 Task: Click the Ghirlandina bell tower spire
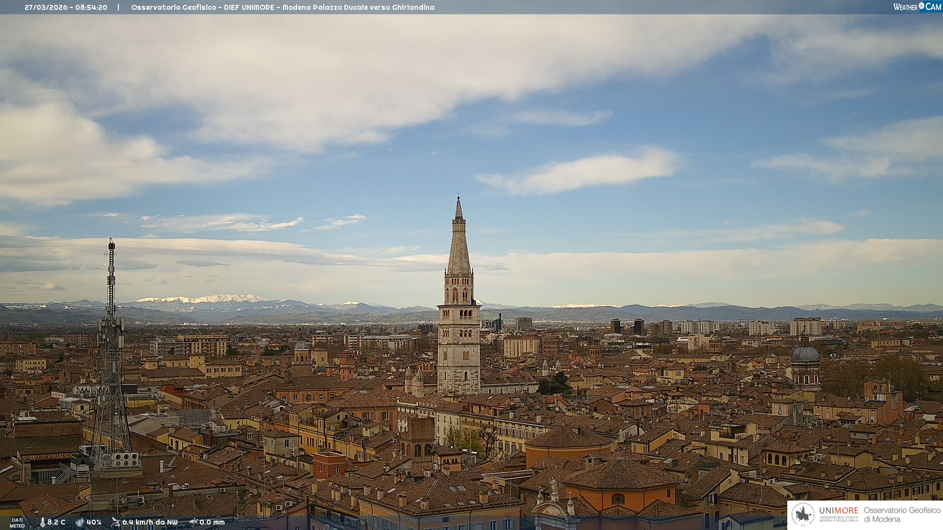(x=459, y=245)
